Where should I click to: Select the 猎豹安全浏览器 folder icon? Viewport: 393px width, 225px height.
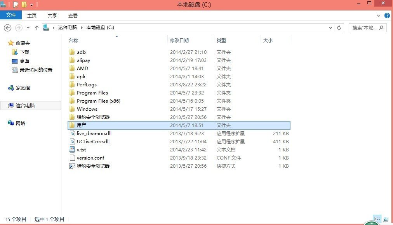(72, 117)
